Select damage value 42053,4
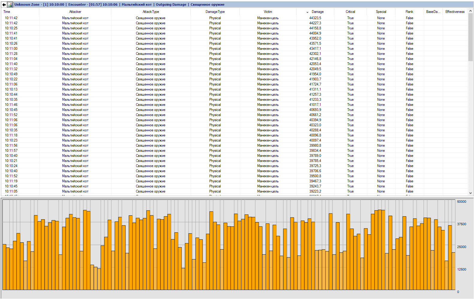474x299 pixels. point(315,64)
